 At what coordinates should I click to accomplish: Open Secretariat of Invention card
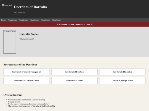click(x=123, y=72)
